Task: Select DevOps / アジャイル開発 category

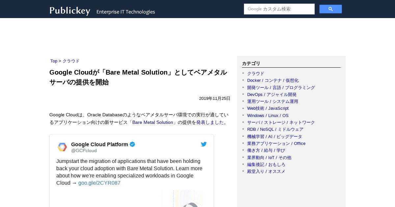Action: (x=272, y=95)
